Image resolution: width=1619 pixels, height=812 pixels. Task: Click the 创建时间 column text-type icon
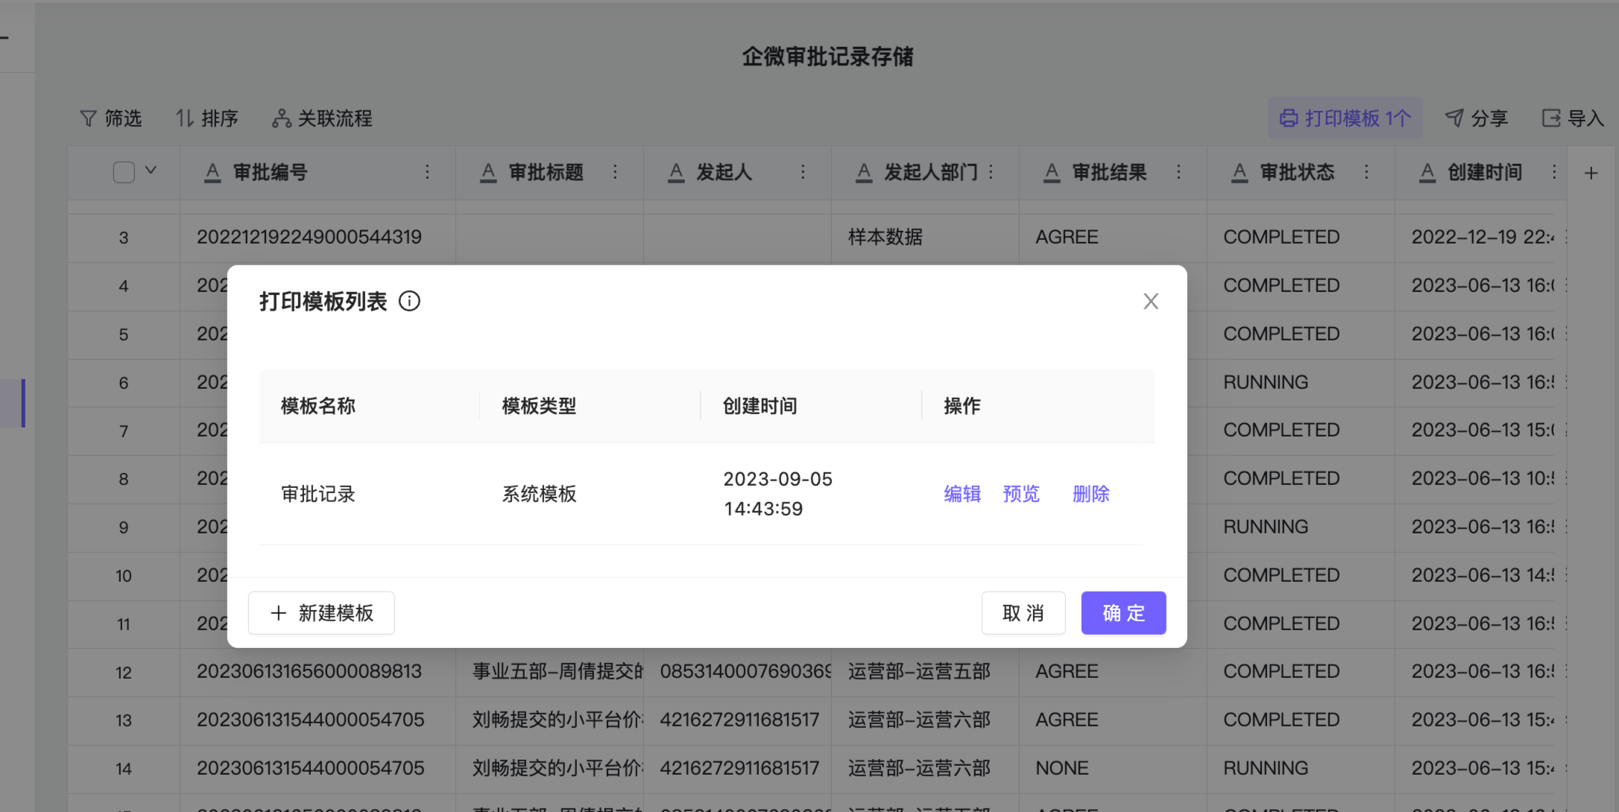(1427, 173)
